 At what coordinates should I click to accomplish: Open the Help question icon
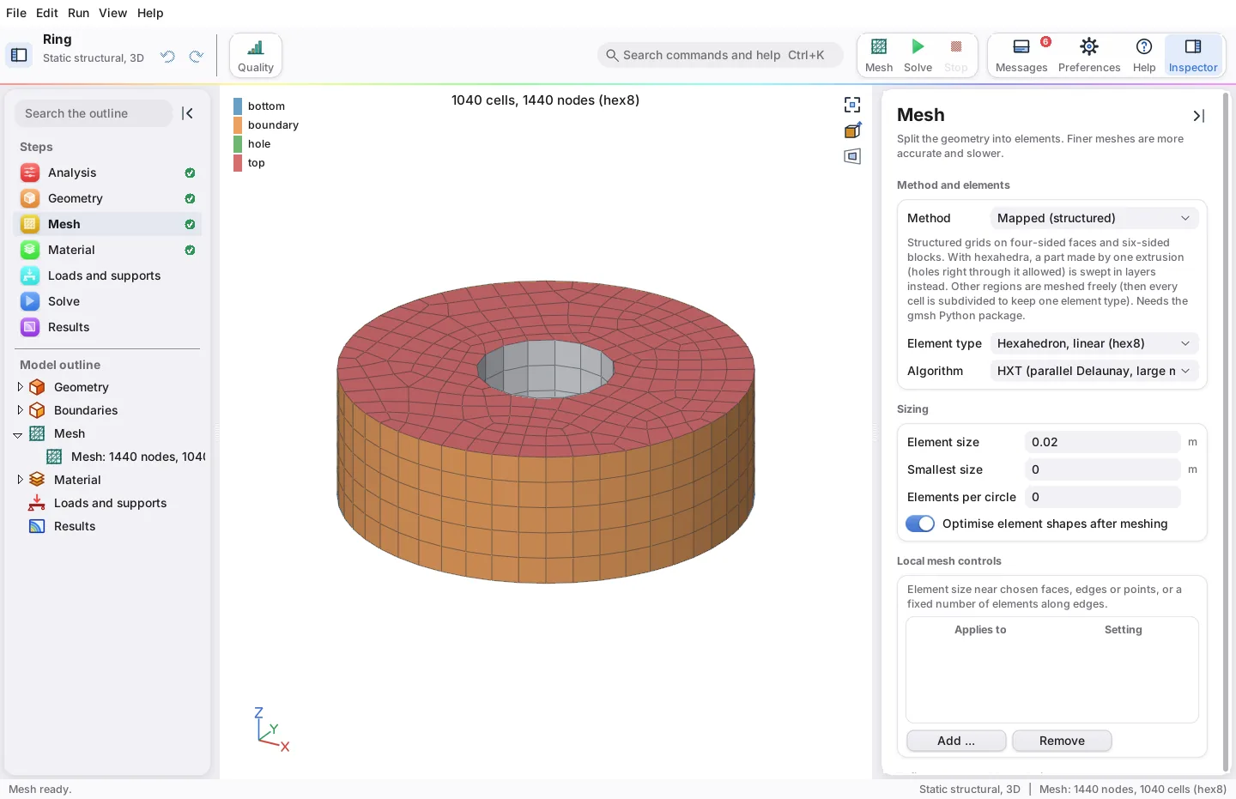[1144, 56]
